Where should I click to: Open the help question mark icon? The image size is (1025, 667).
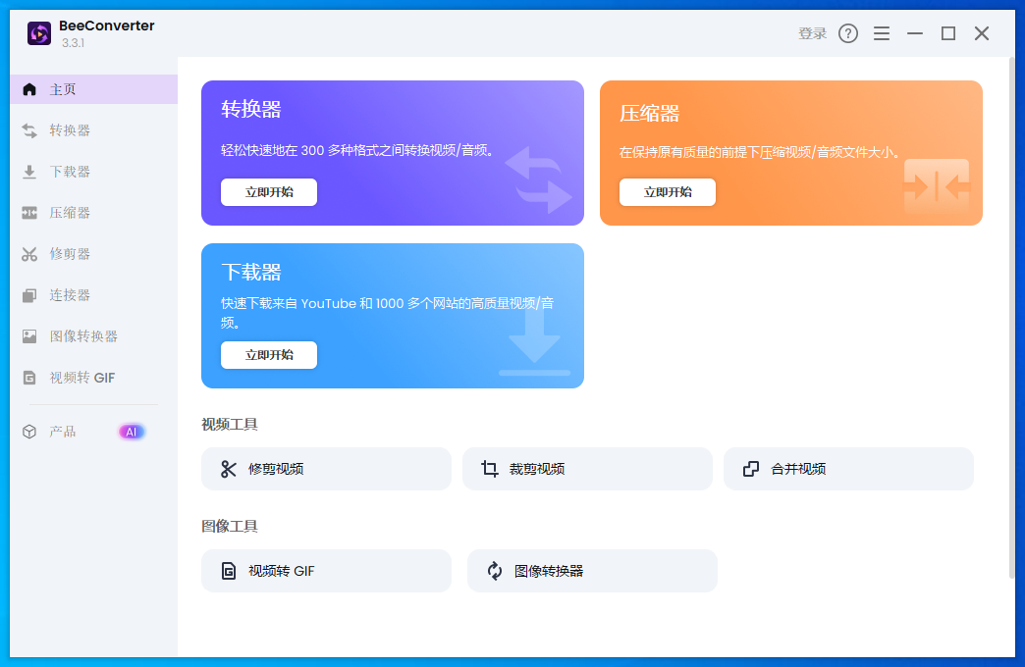pos(848,33)
